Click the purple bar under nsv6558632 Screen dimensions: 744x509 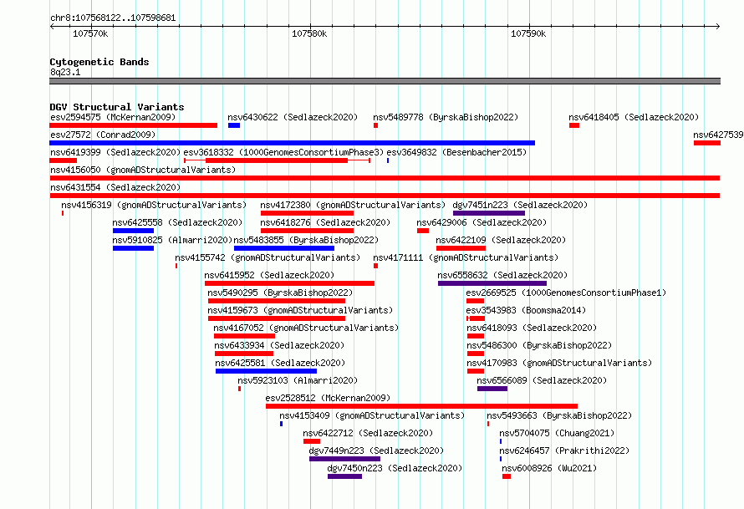point(492,283)
